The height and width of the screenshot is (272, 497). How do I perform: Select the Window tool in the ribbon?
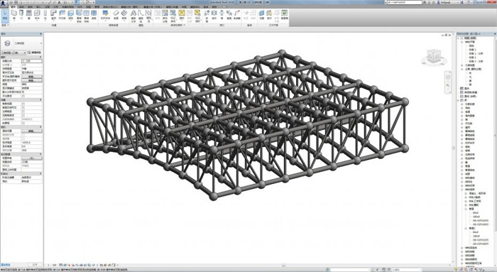[x=29, y=15]
